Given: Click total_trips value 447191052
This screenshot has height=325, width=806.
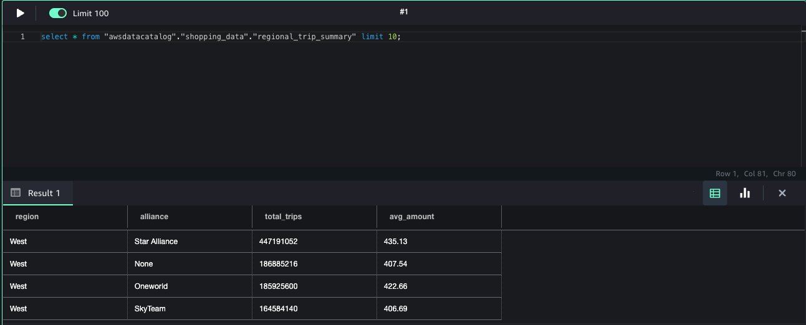Looking at the screenshot, I should coord(314,242).
